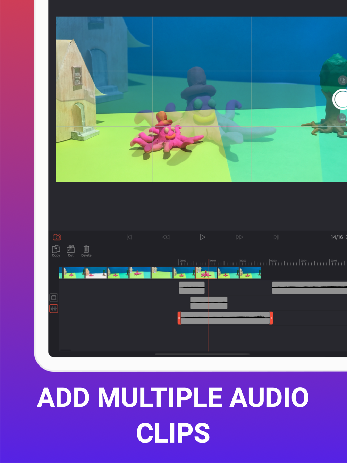Click the left red trim handle
Screen dimensions: 347x463
pos(179,318)
